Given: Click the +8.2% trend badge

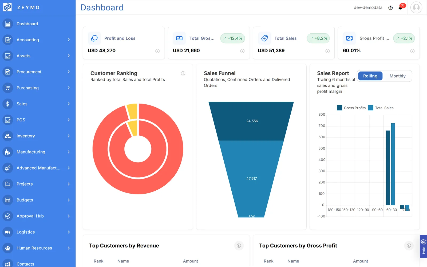Looking at the screenshot, I should tap(318, 38).
